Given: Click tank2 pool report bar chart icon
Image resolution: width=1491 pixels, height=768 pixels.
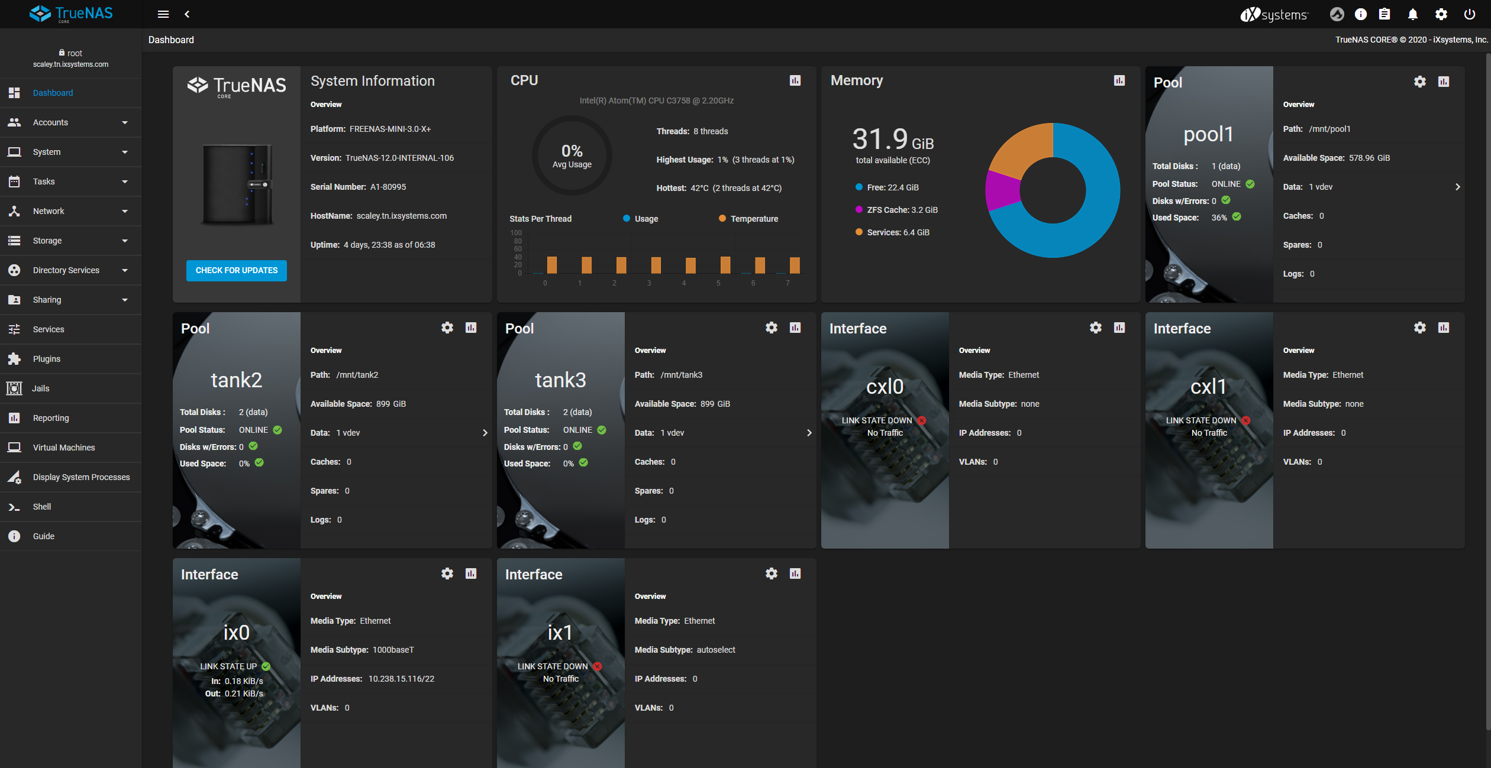Looking at the screenshot, I should [472, 327].
